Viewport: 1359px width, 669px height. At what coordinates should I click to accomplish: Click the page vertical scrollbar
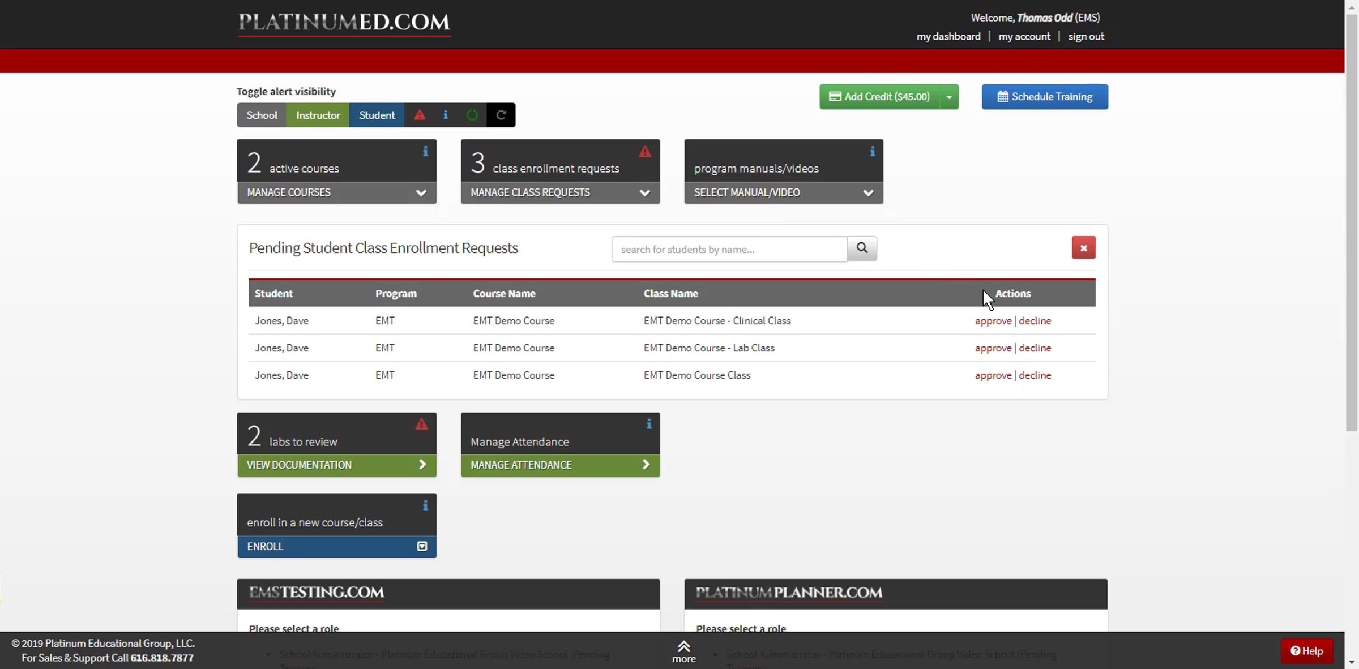[x=1352, y=222]
